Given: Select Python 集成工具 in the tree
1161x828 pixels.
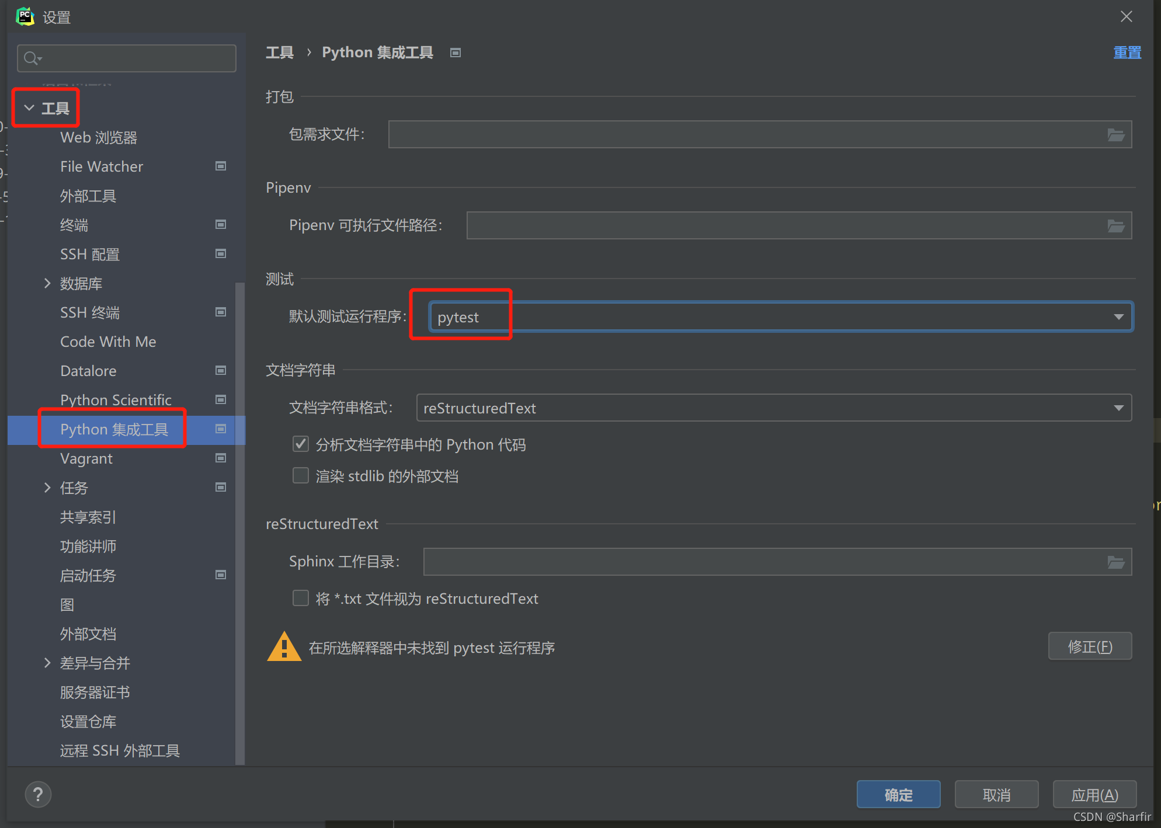Looking at the screenshot, I should pyautogui.click(x=114, y=430).
